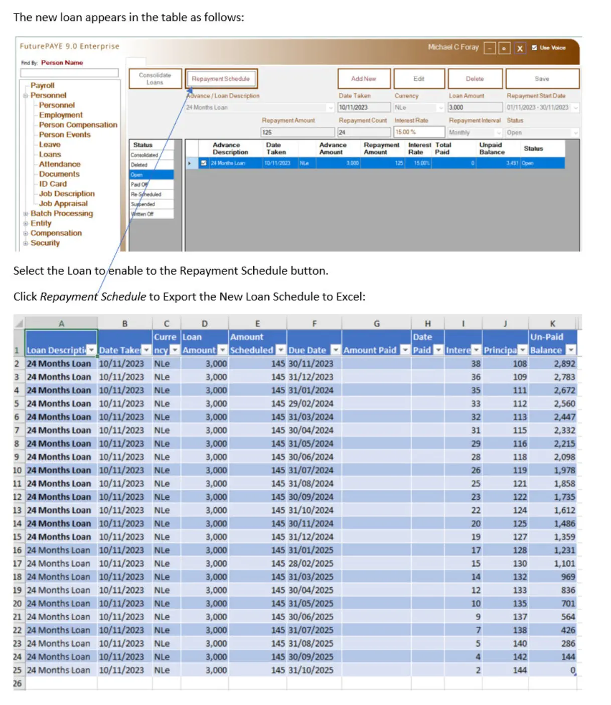Toggle the Use Voice checkbox
This screenshot has height=705, width=611.
(534, 48)
